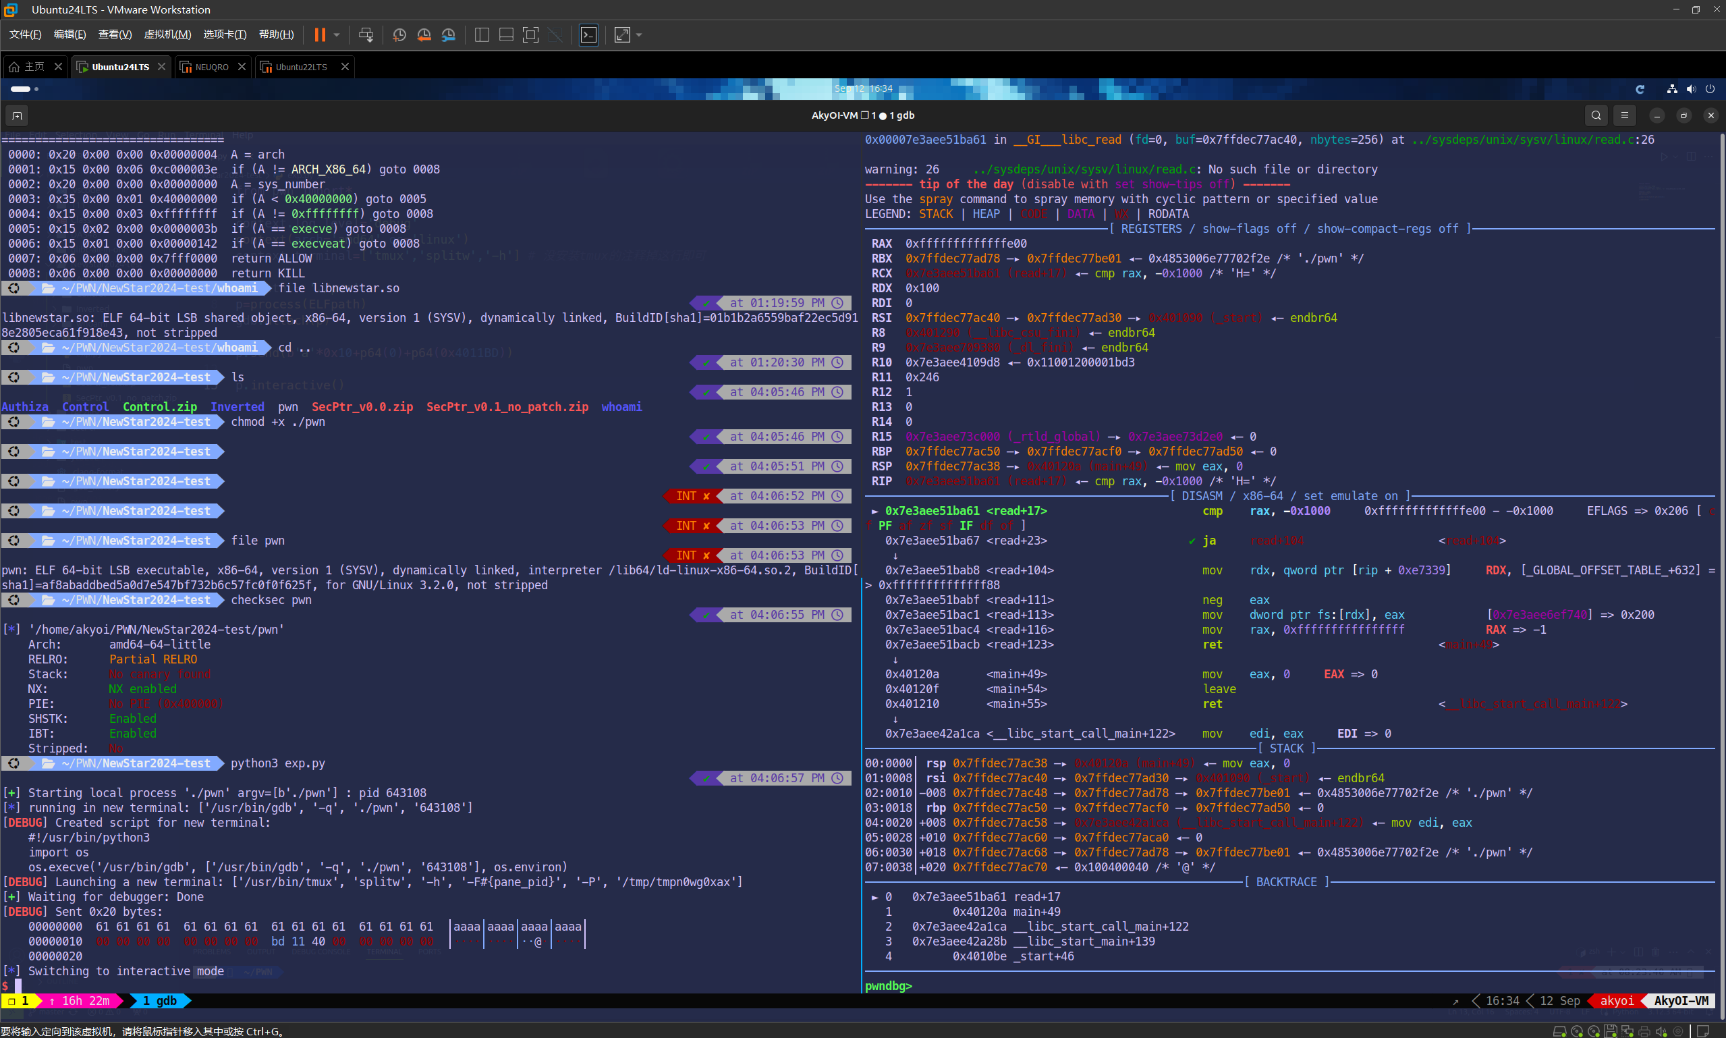Click the VMware take snapshot icon
Viewport: 1726px width, 1038px height.
tap(399, 34)
